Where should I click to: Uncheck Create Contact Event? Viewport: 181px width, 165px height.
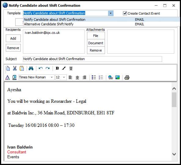pyautogui.click(x=125, y=13)
